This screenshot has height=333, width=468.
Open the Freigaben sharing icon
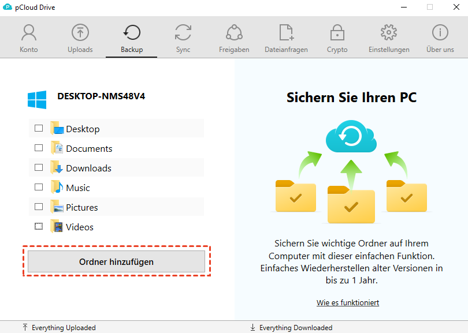tap(234, 32)
